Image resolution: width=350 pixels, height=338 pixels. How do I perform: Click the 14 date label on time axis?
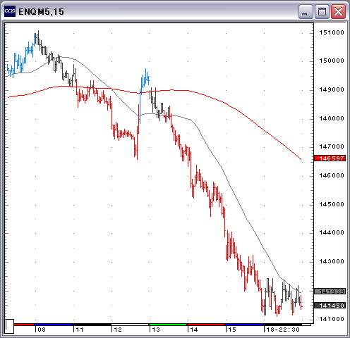coord(194,330)
